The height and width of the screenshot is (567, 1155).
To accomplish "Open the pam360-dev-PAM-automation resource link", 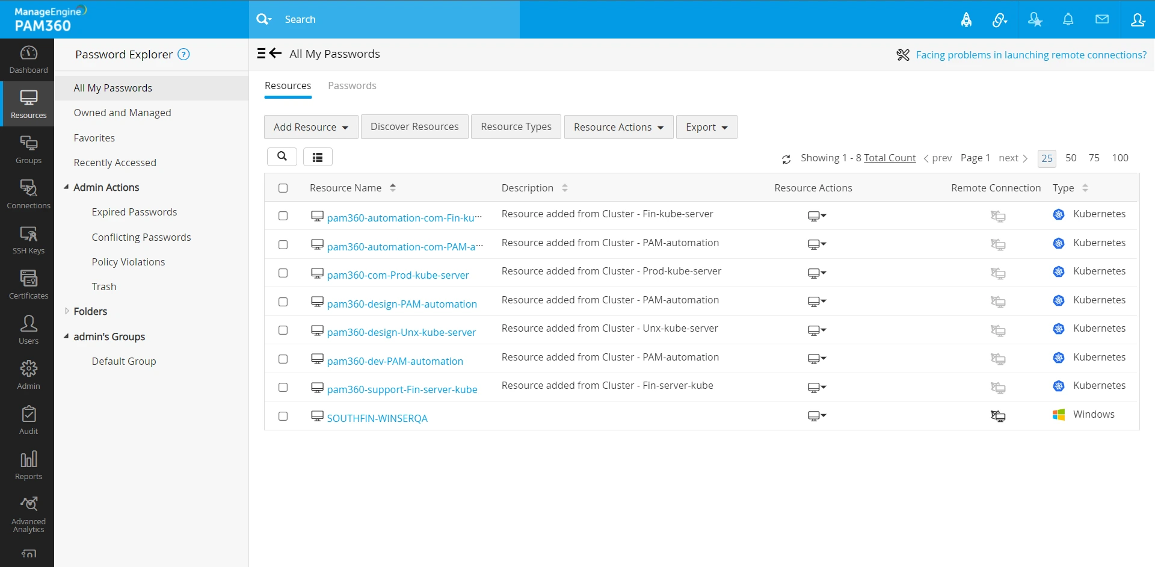I will (395, 361).
